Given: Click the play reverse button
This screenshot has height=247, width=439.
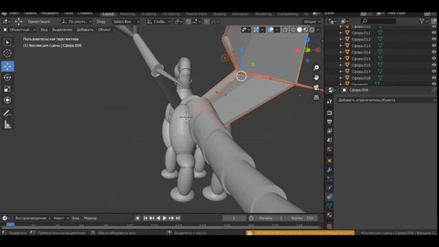Looking at the screenshot, I should click(158, 218).
